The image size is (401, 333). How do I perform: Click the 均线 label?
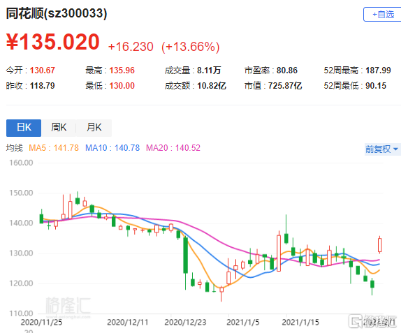pyautogui.click(x=14, y=148)
